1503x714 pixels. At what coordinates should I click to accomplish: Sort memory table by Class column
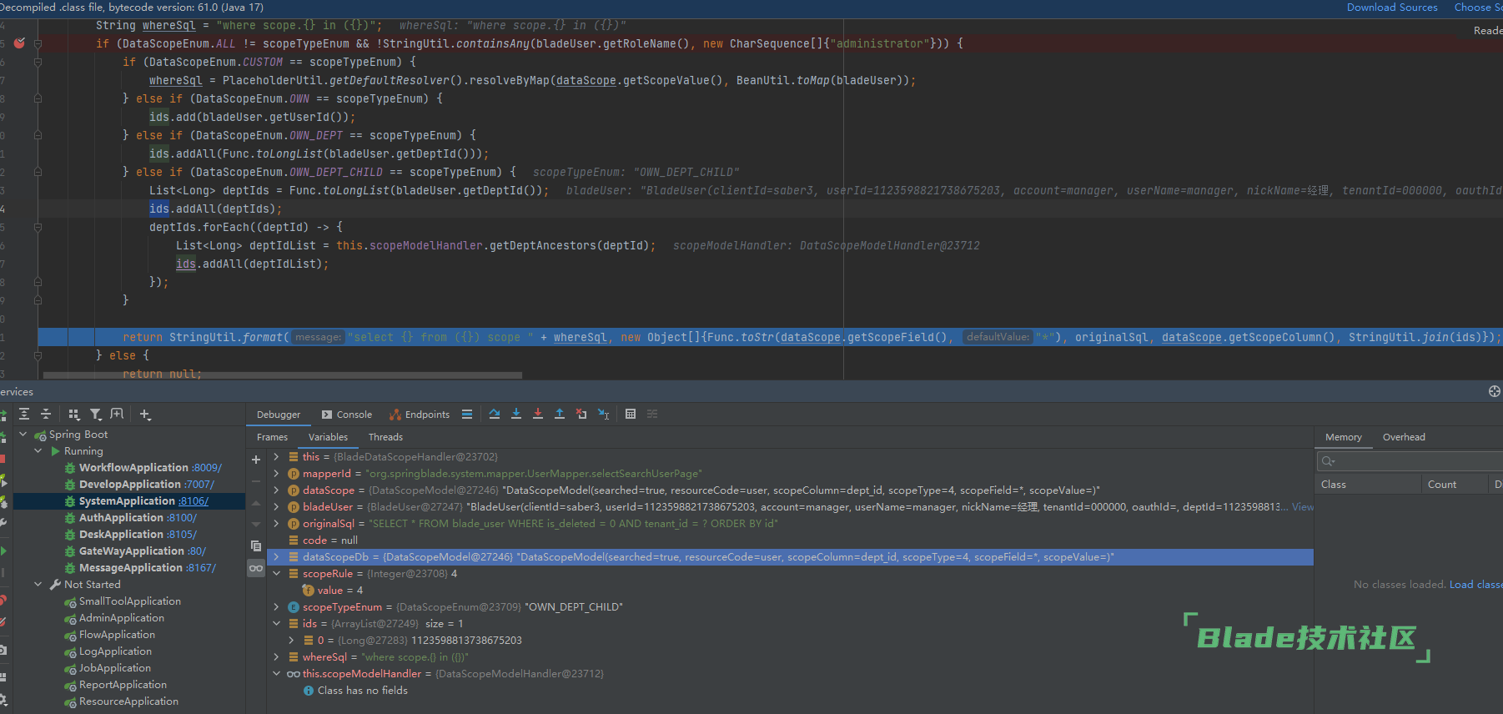1368,484
